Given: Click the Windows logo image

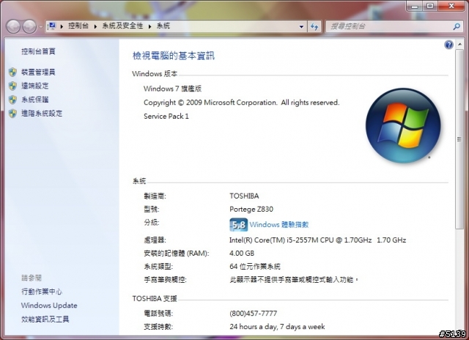Looking at the screenshot, I should 403,125.
